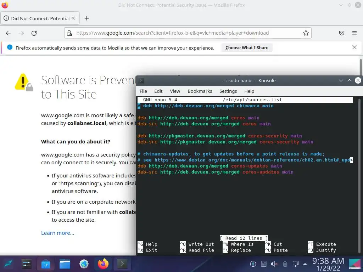Click the Firefox URL address field
The width and height of the screenshot is (363, 272).
click(x=188, y=33)
